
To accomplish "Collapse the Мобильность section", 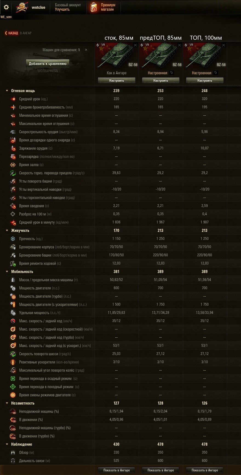I will [x=7, y=272].
